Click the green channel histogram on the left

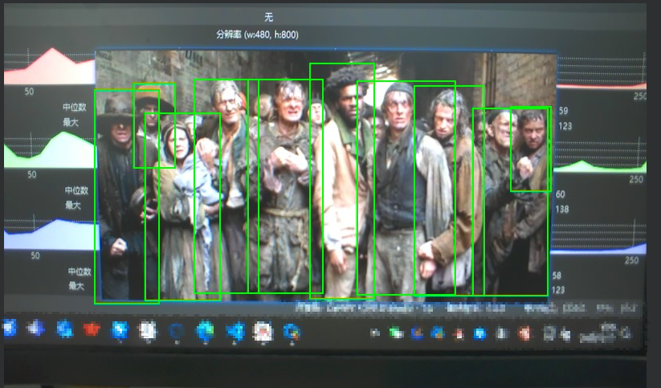point(49,150)
